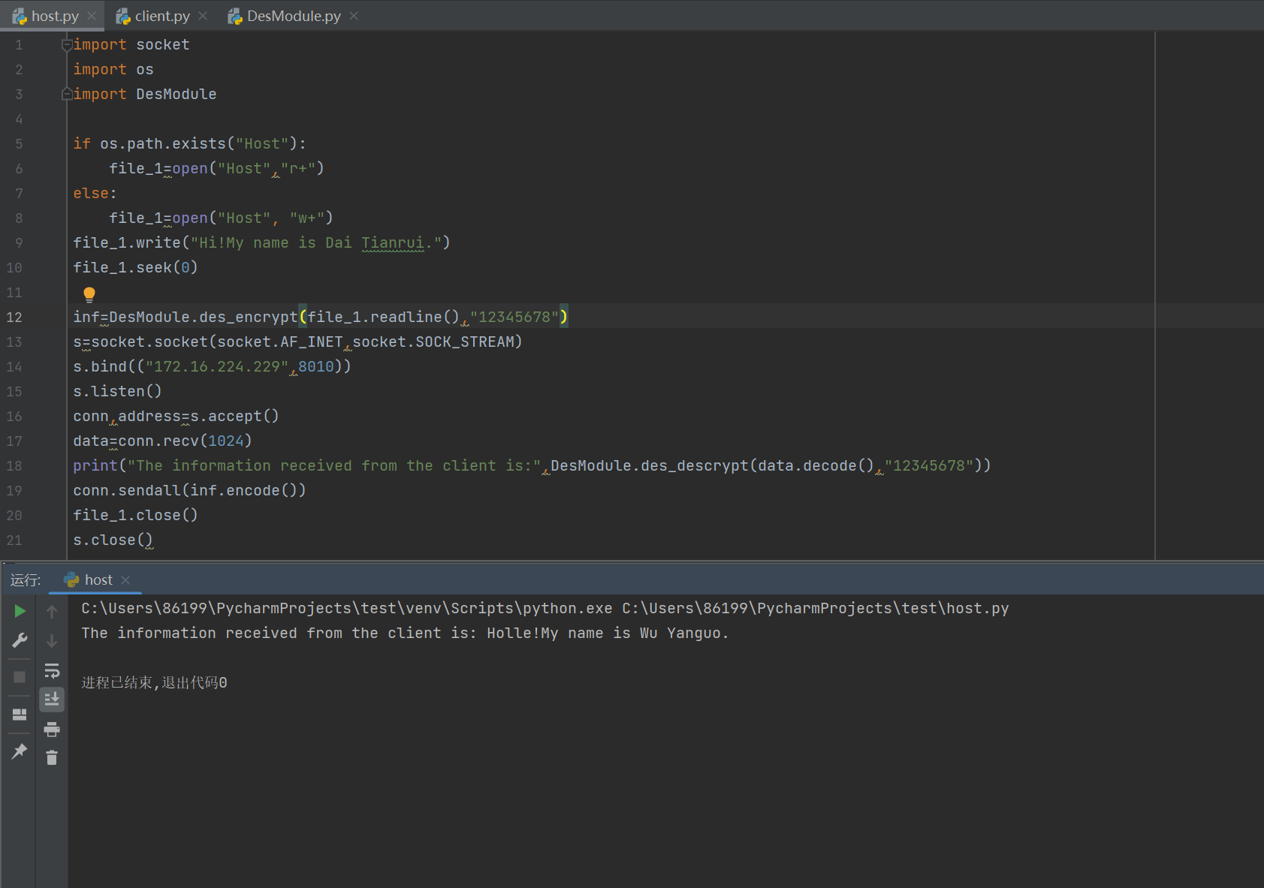Click the yellow lightbulb intention icon
1264x888 pixels.
point(89,294)
